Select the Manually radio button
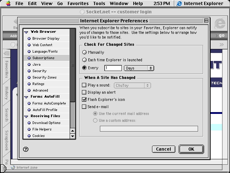Viewport: 230px width, 173px height. coord(84,52)
